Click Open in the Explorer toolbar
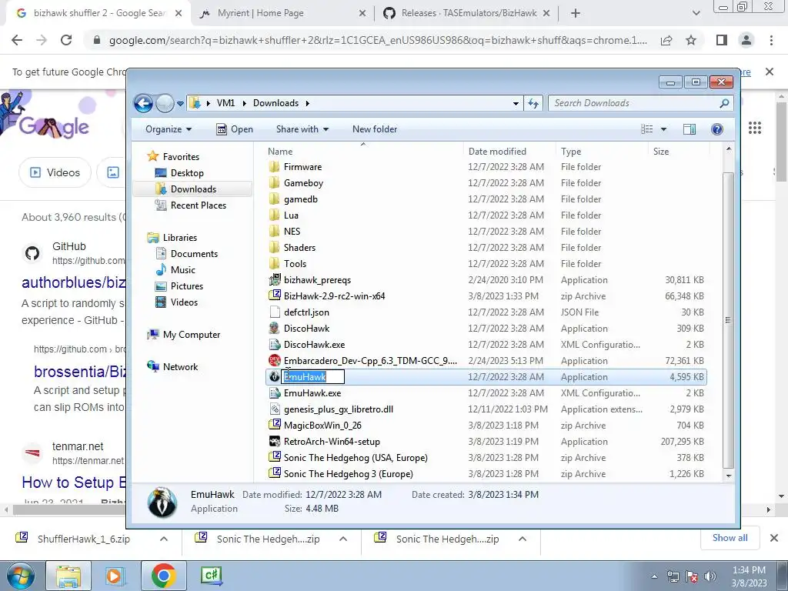The image size is (788, 591). coord(235,129)
